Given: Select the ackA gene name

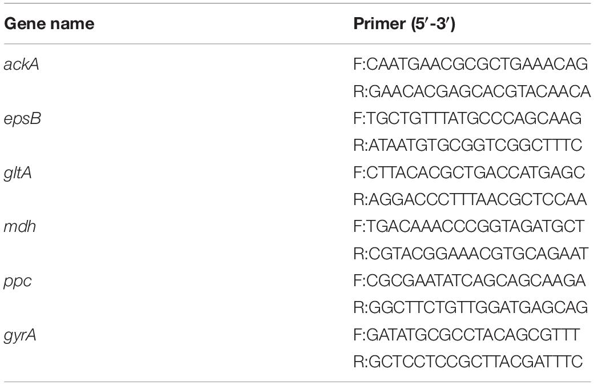Looking at the screenshot, I should pyautogui.click(x=21, y=65).
